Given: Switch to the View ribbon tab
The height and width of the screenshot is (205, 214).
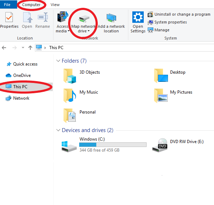Looking at the screenshot, I should pos(55,5).
